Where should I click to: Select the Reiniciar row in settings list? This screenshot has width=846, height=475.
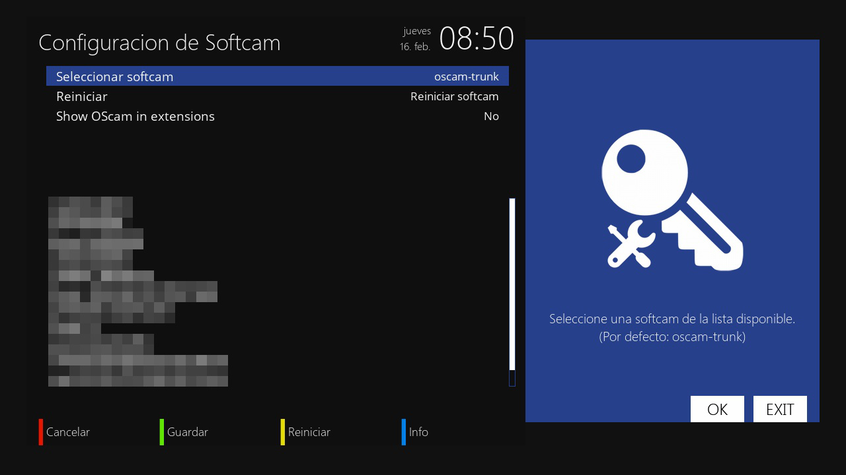[x=82, y=96]
